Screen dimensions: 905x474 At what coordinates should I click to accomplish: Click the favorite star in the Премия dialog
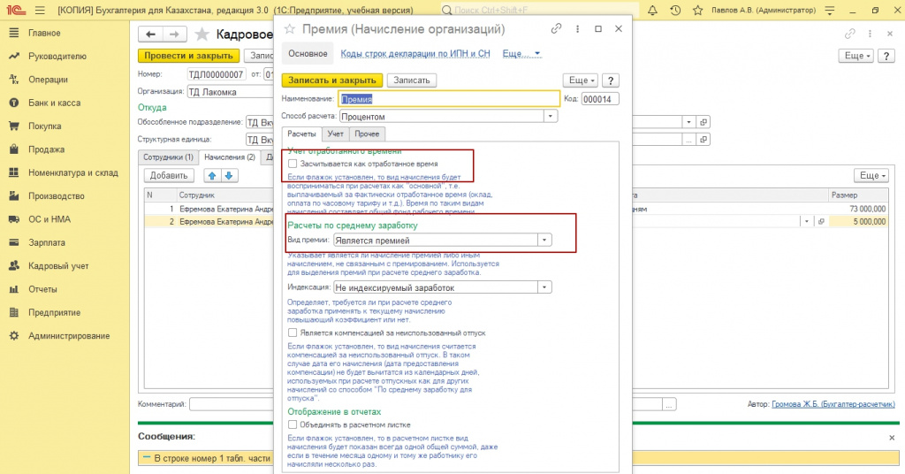click(x=289, y=29)
